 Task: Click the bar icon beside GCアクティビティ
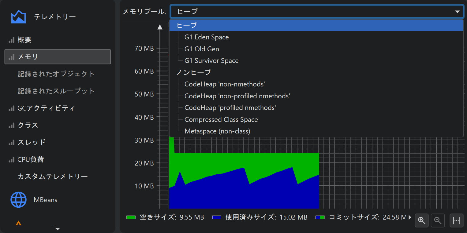[12, 108]
